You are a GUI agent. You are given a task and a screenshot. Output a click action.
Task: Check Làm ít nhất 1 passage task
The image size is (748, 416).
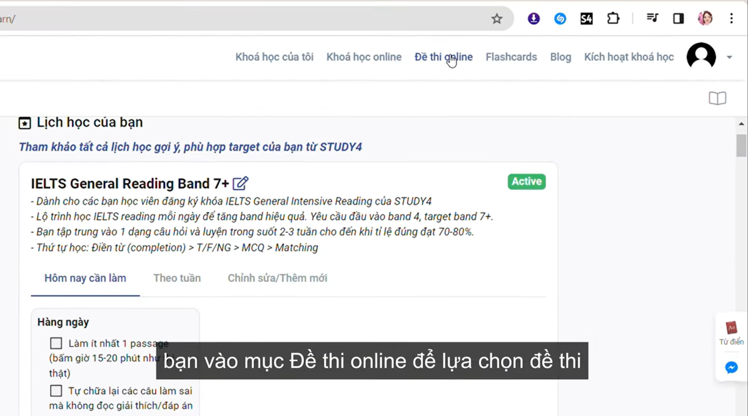(56, 343)
